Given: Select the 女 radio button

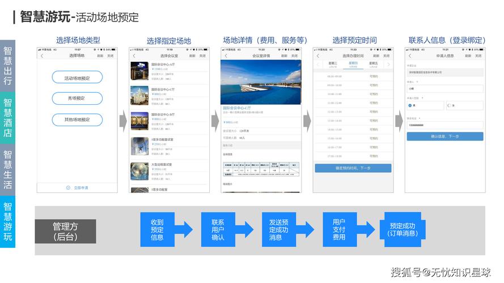Looking at the screenshot, I should [x=450, y=105].
